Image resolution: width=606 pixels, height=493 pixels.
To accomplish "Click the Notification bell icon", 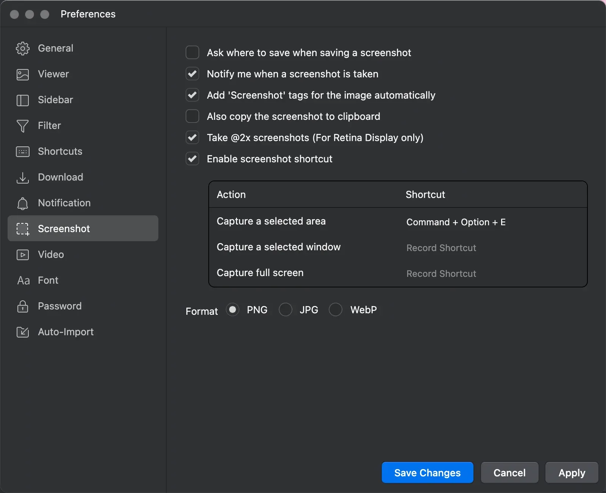I will pyautogui.click(x=23, y=203).
